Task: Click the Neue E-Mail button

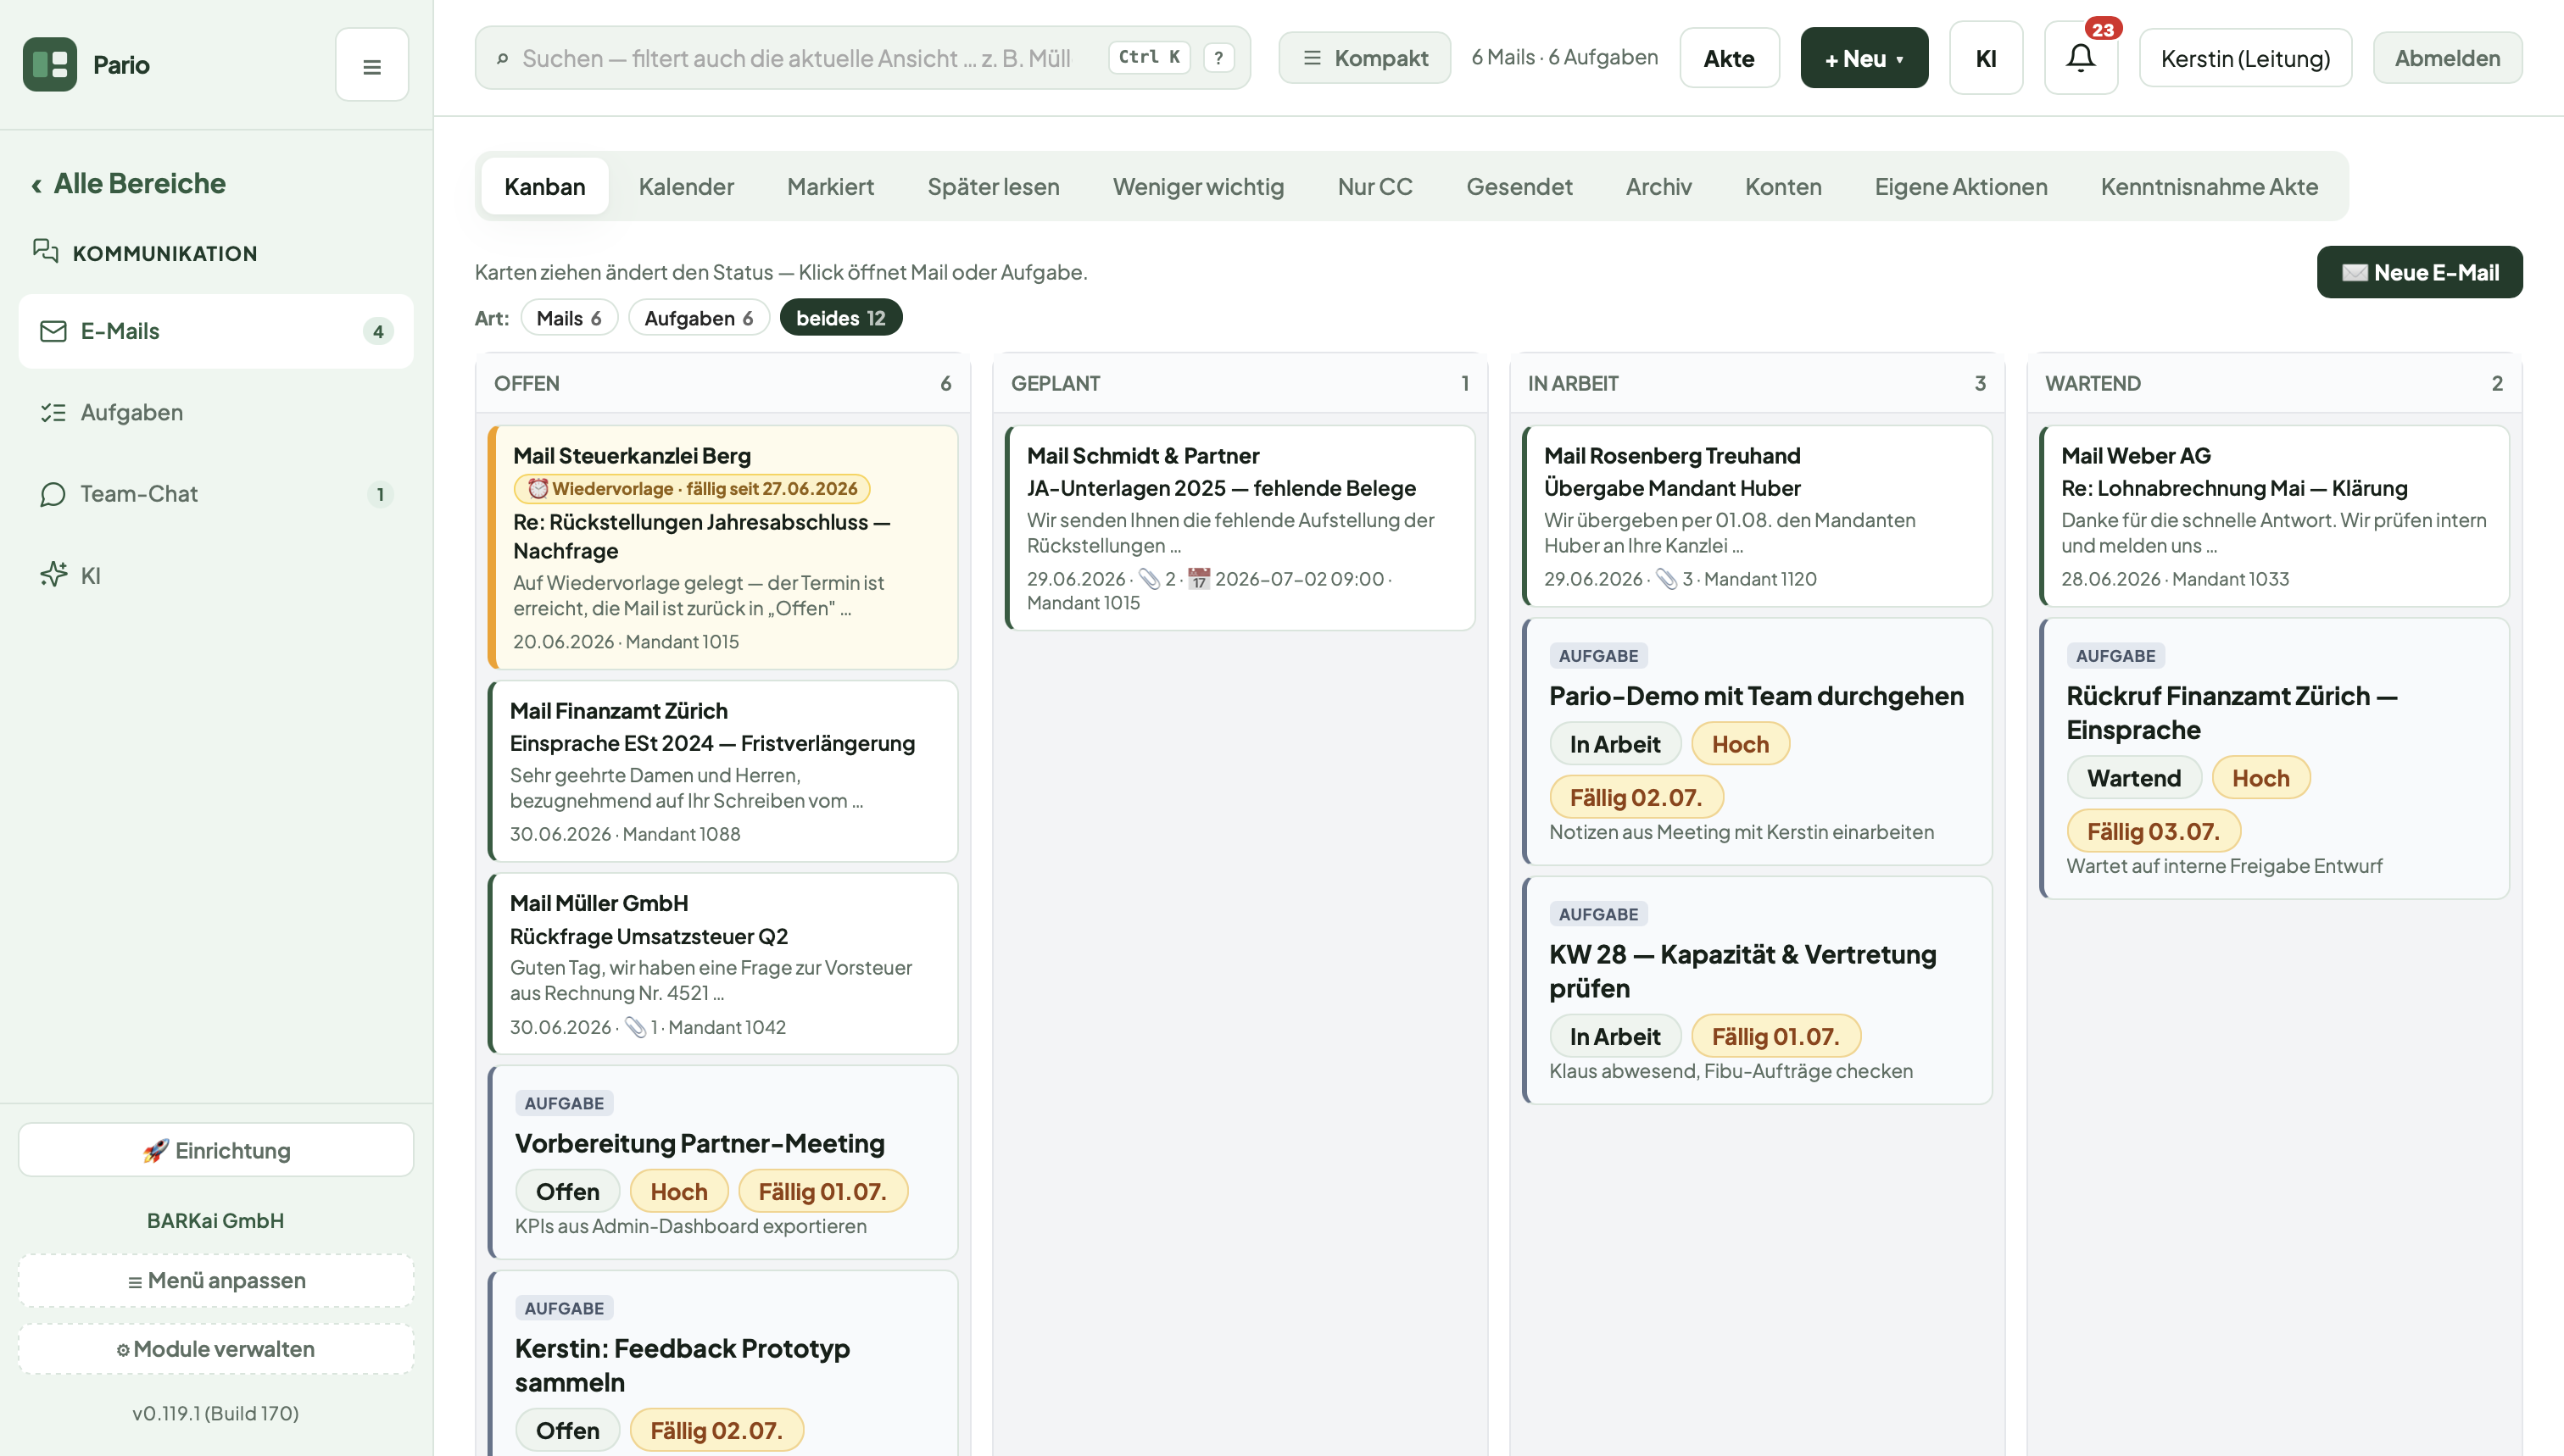Action: 2419,272
